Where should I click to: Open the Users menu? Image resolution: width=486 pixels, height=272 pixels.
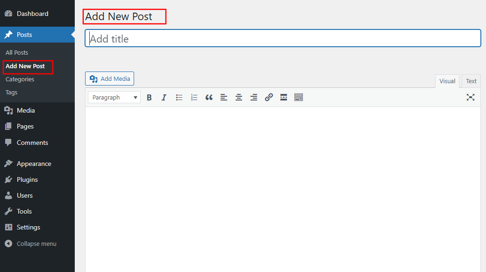[37, 195]
